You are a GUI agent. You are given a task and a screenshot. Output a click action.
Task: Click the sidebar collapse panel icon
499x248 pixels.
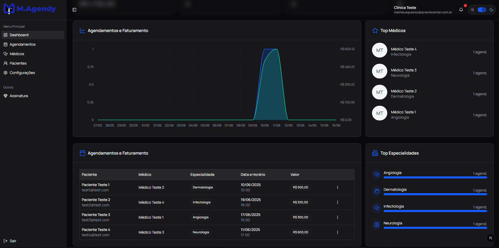click(x=74, y=9)
